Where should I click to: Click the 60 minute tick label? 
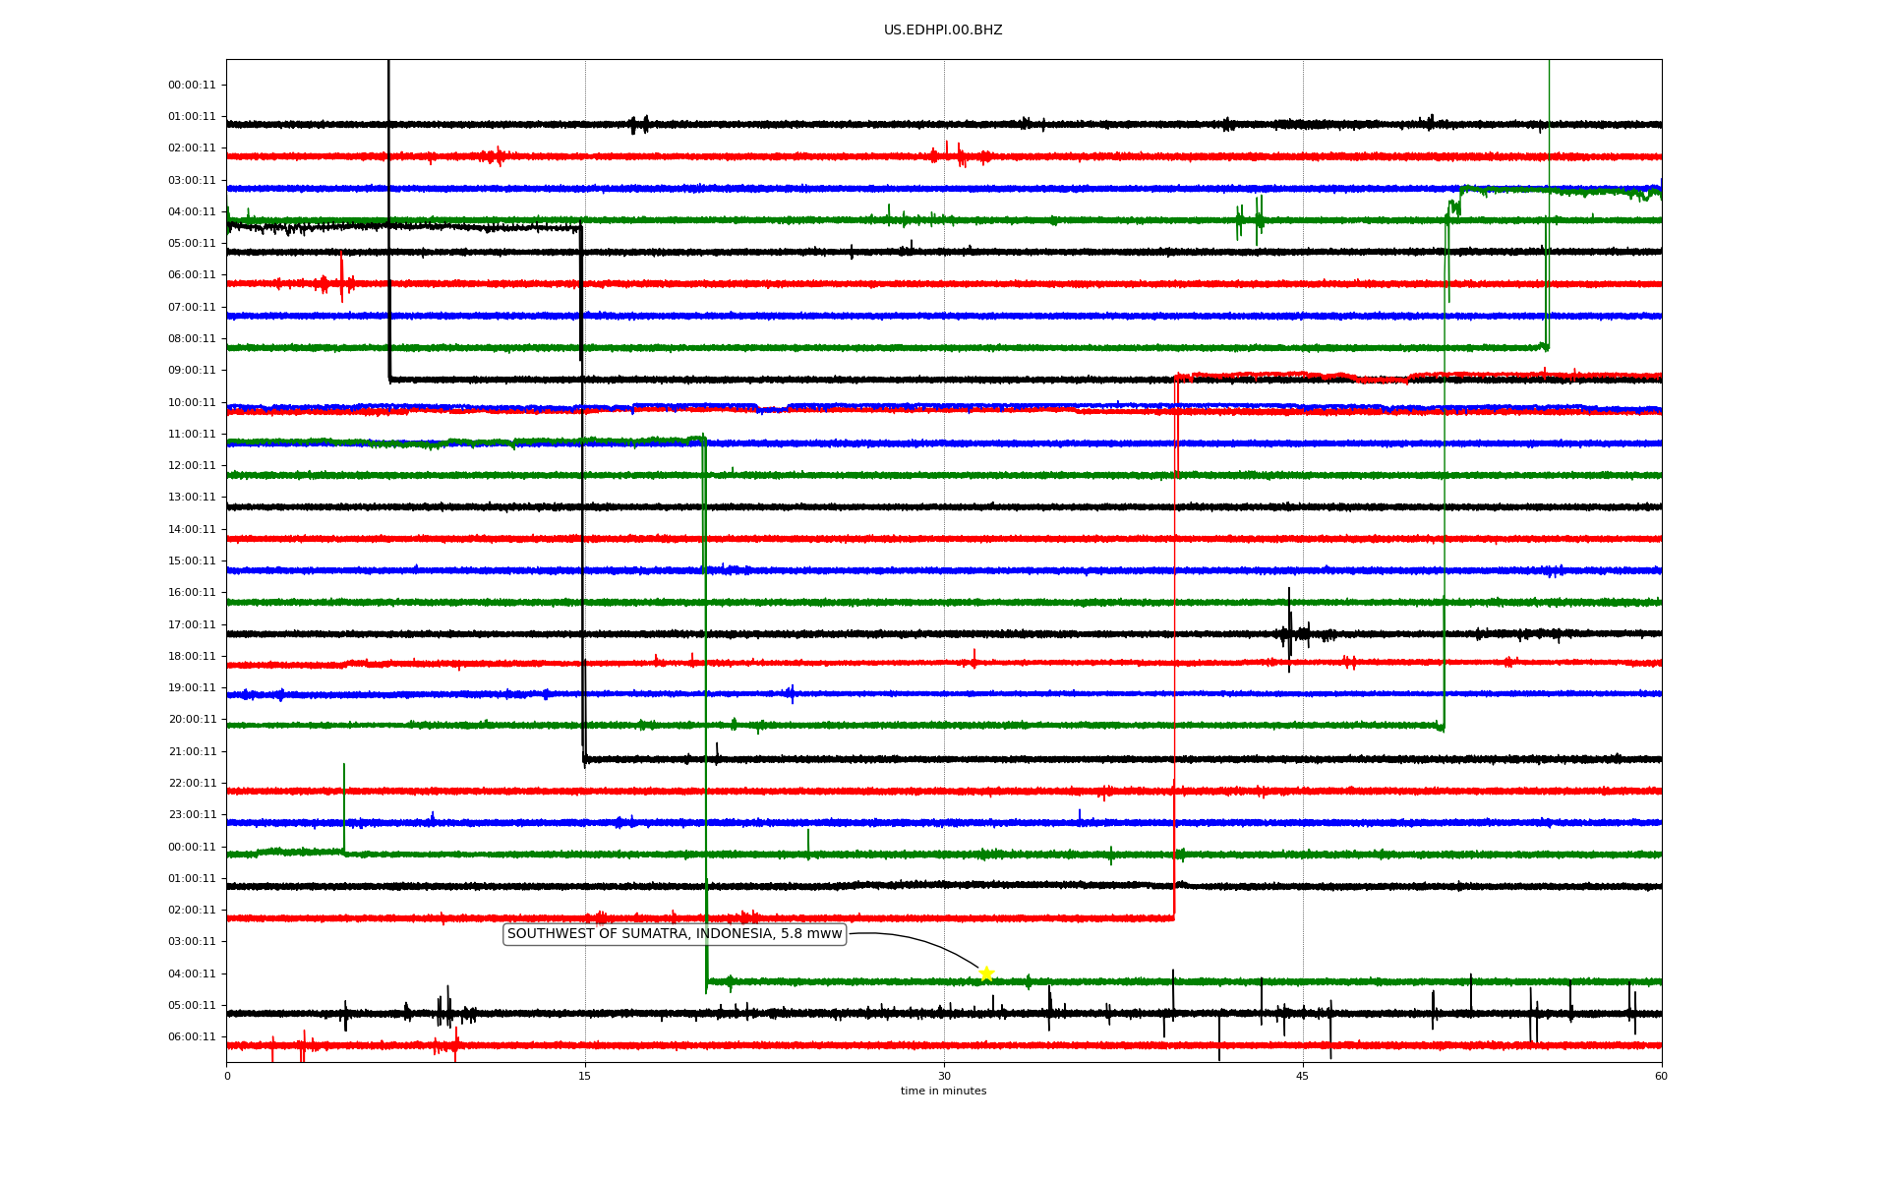[x=1661, y=1076]
